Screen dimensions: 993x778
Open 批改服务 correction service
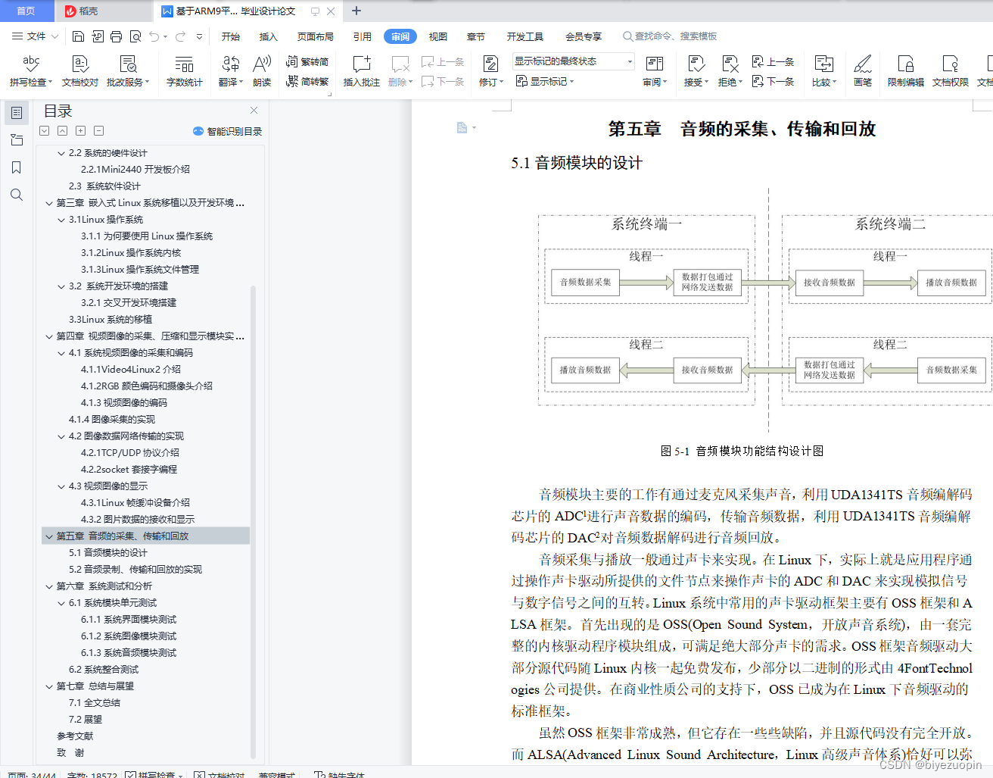pos(128,70)
